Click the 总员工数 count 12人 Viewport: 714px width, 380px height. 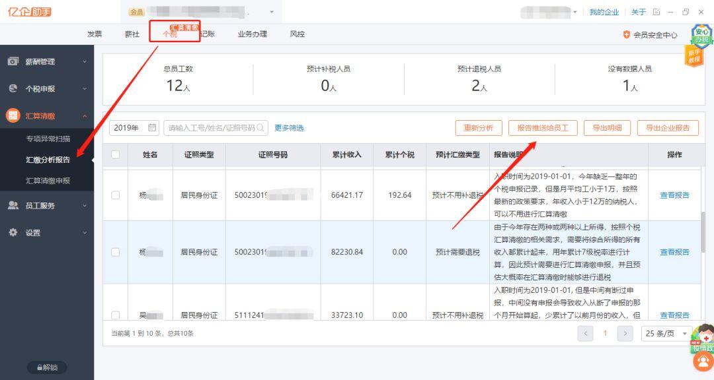click(178, 86)
